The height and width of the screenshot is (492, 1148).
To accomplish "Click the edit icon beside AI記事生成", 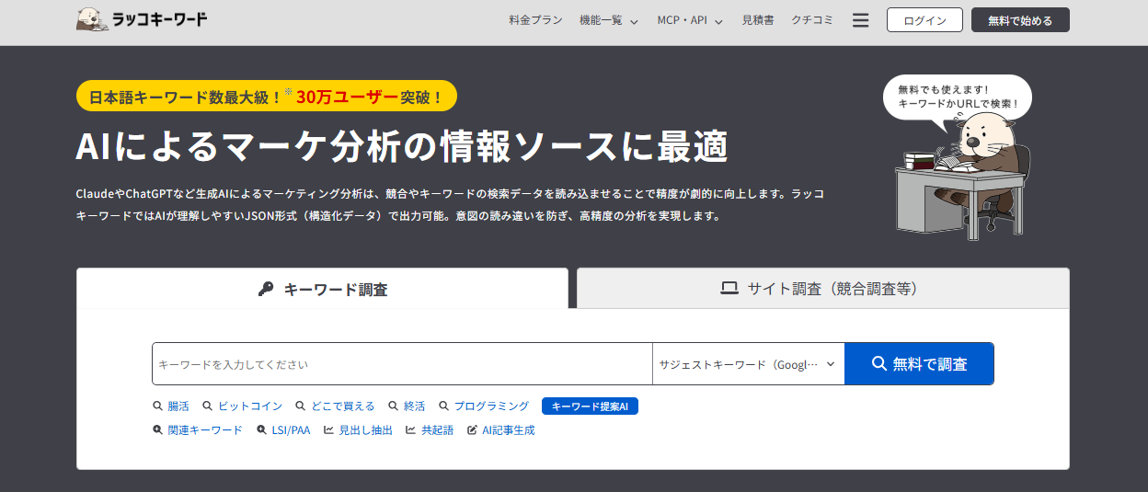I will (x=473, y=429).
